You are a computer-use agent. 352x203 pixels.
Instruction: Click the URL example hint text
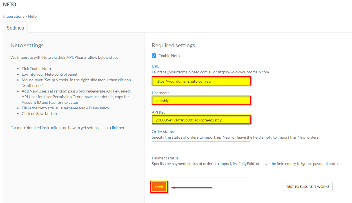pos(210,72)
